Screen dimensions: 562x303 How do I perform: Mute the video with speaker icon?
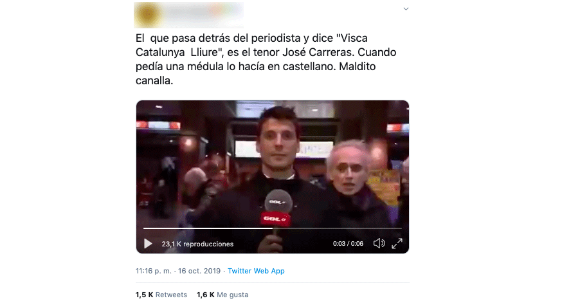click(379, 243)
